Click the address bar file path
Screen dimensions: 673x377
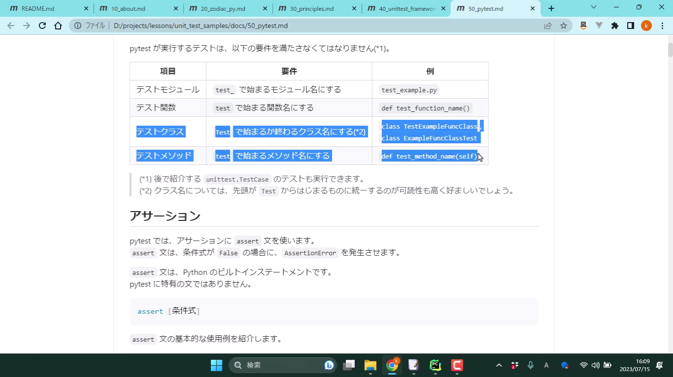(201, 26)
